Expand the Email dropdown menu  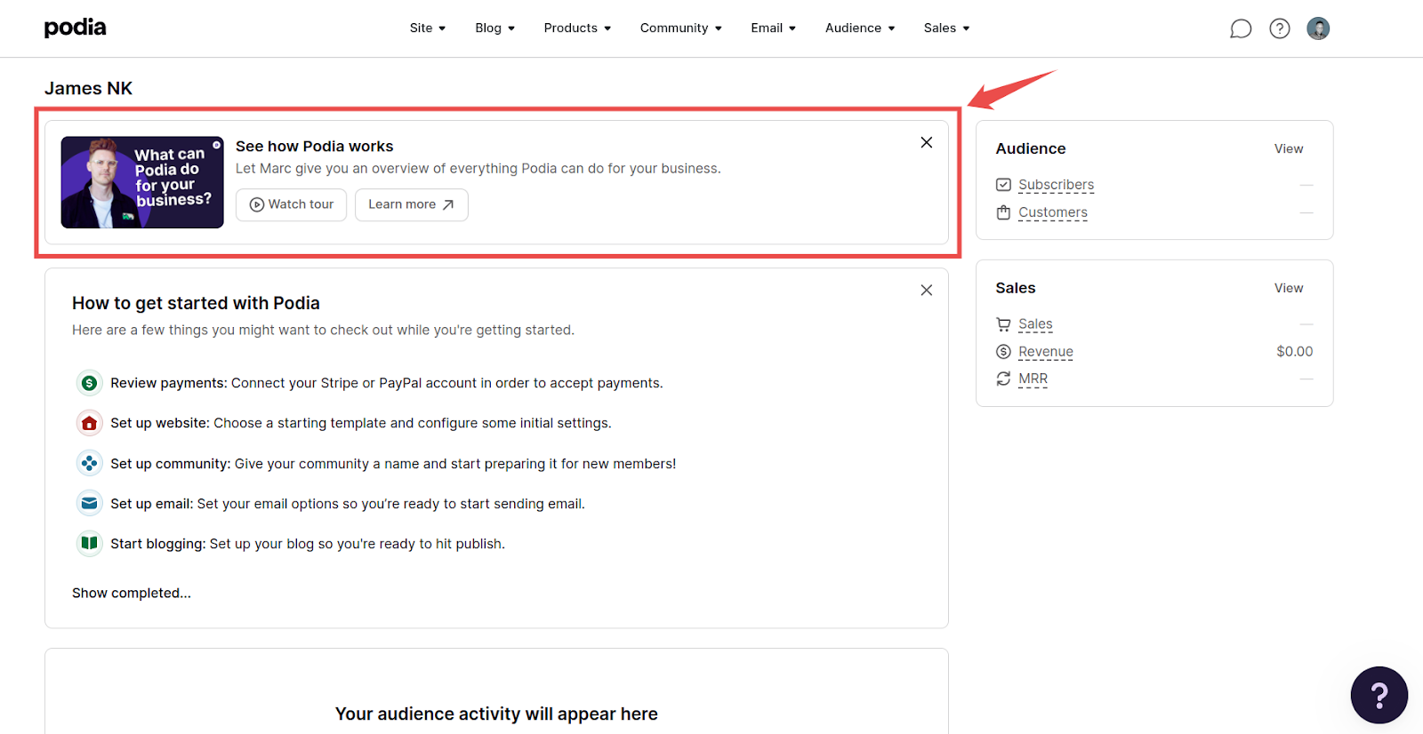(x=773, y=28)
